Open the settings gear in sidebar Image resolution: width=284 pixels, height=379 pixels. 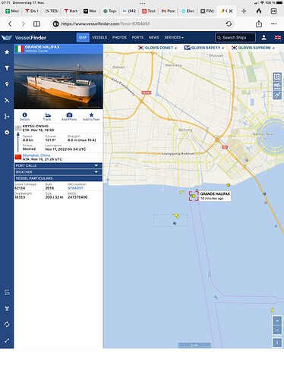click(x=7, y=133)
